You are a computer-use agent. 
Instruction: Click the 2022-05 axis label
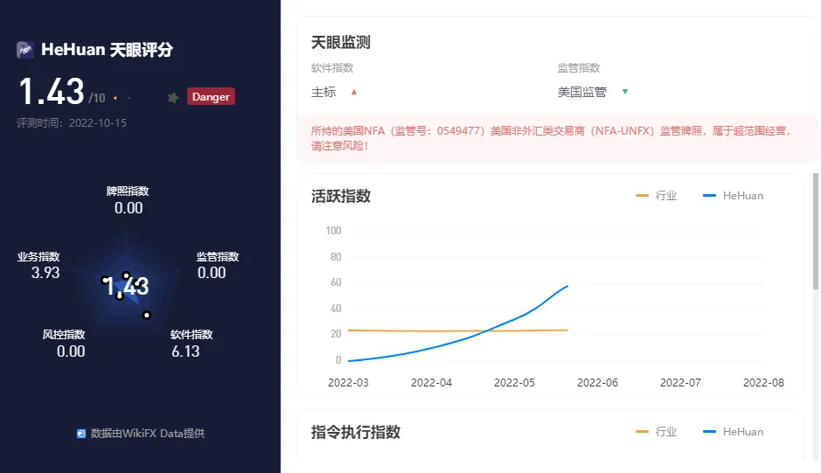tap(514, 382)
